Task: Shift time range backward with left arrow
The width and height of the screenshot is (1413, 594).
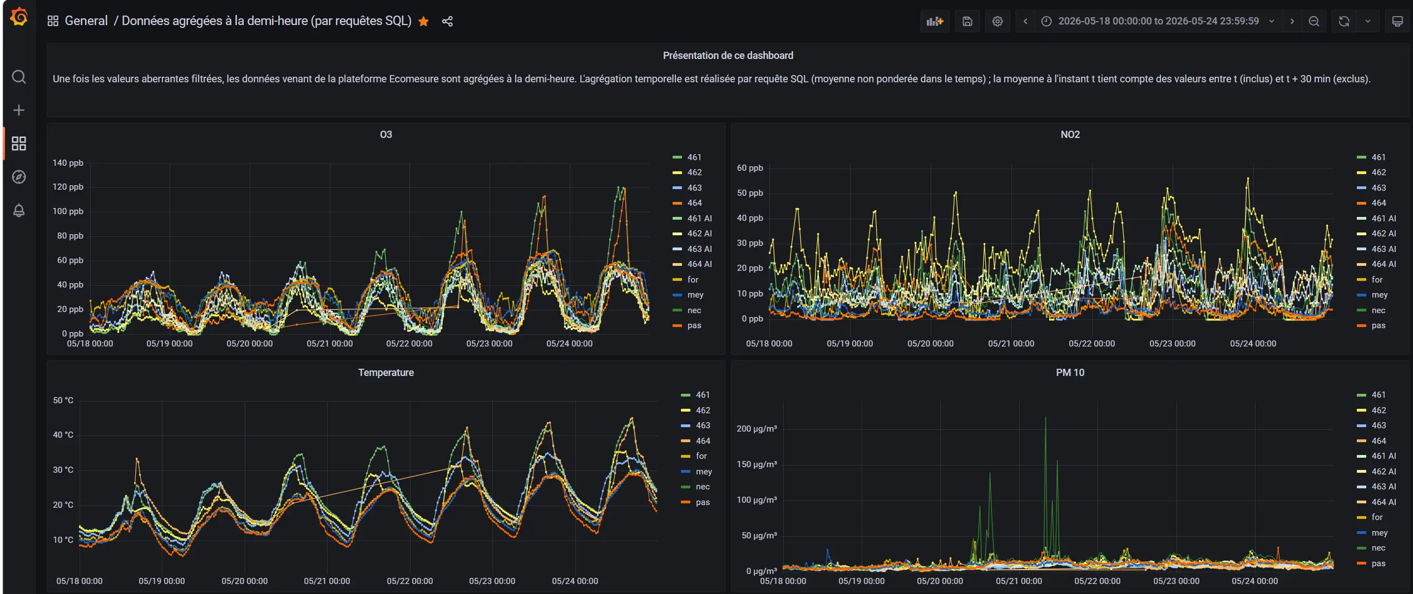Action: click(1025, 21)
